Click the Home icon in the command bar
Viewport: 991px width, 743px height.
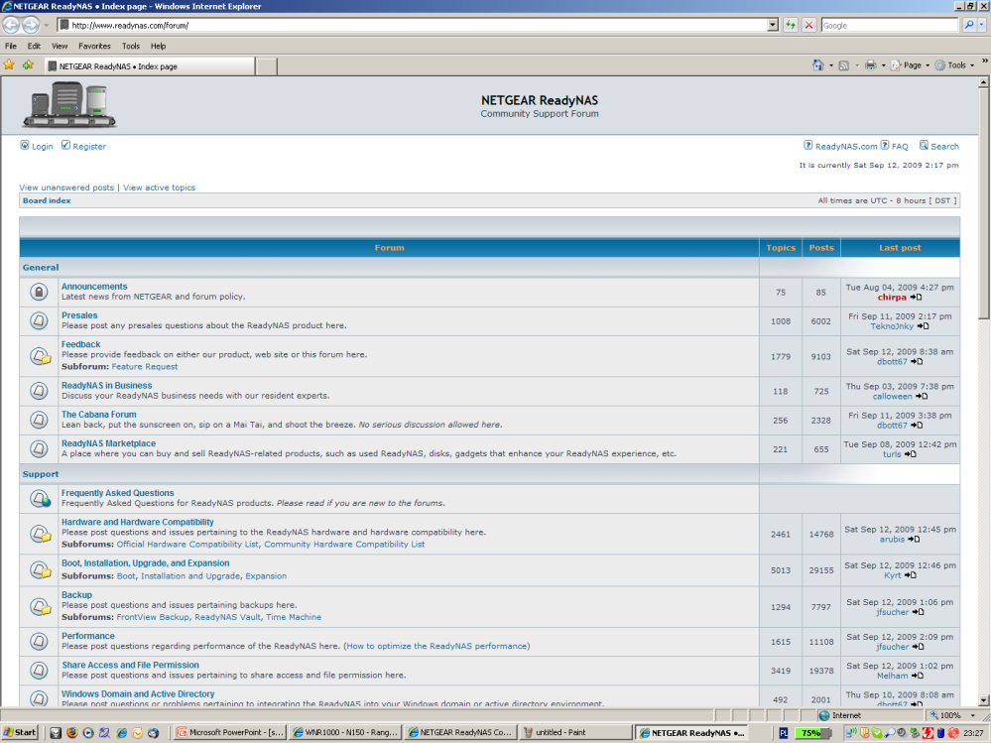click(x=817, y=65)
